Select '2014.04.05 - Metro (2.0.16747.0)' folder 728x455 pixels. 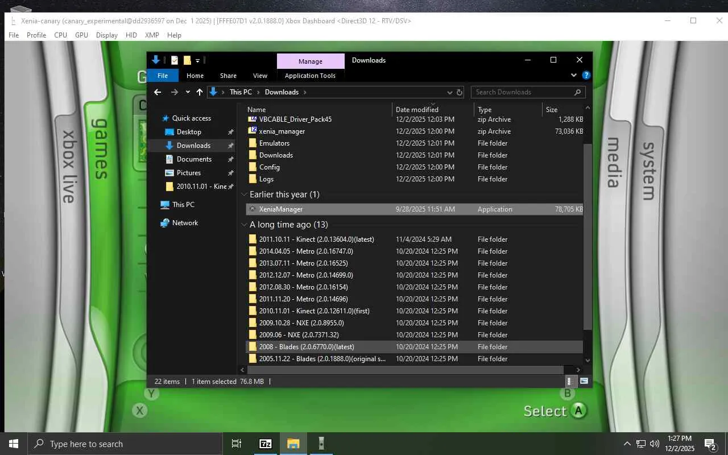(415, 251)
